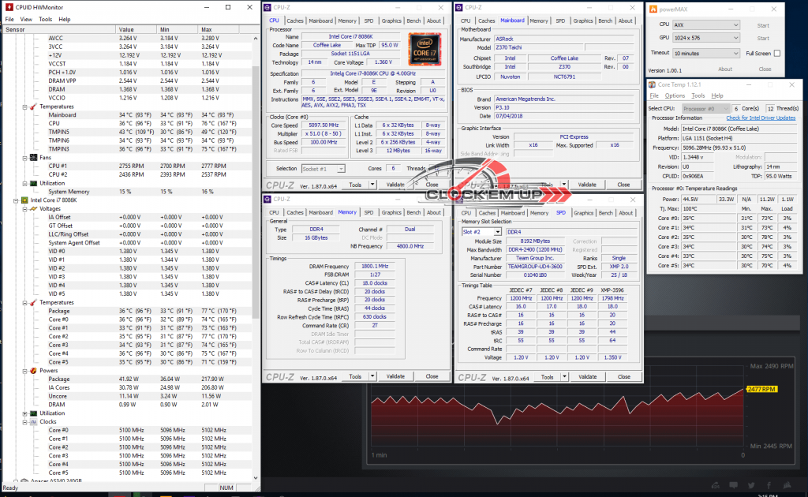The height and width of the screenshot is (497, 808).
Task: Expand the lower Utilization node under Intel Core i7
Action: click(x=24, y=413)
